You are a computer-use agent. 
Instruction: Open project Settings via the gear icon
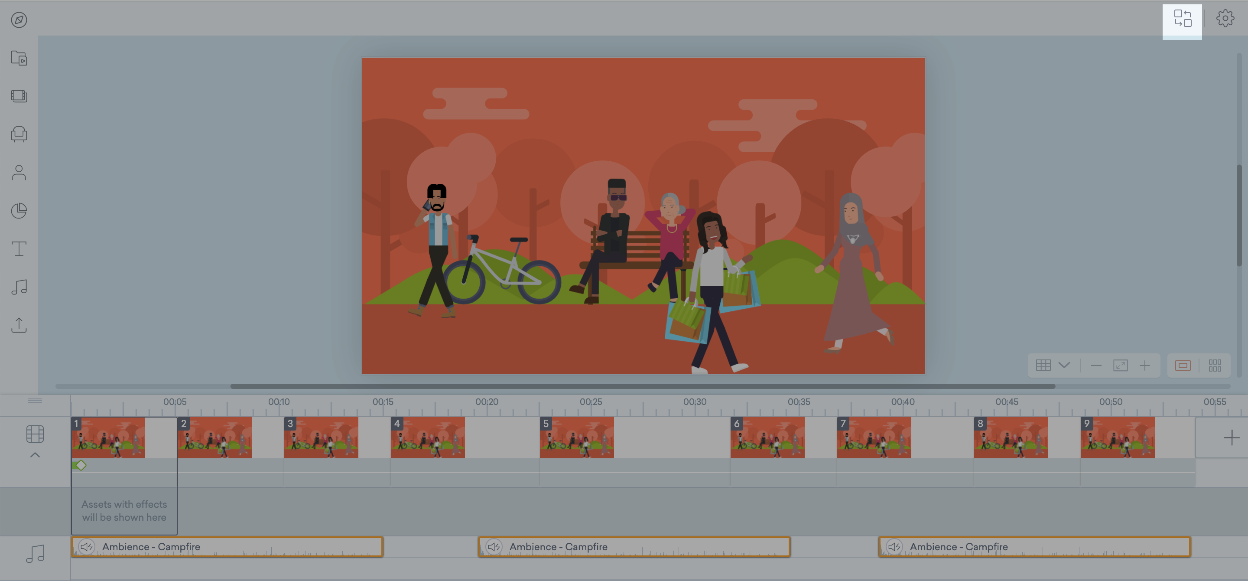(x=1225, y=18)
